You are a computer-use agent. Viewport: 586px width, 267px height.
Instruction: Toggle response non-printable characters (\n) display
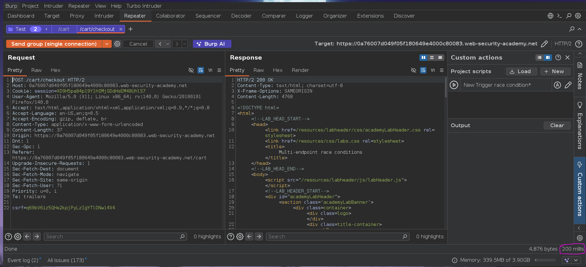(x=433, y=70)
